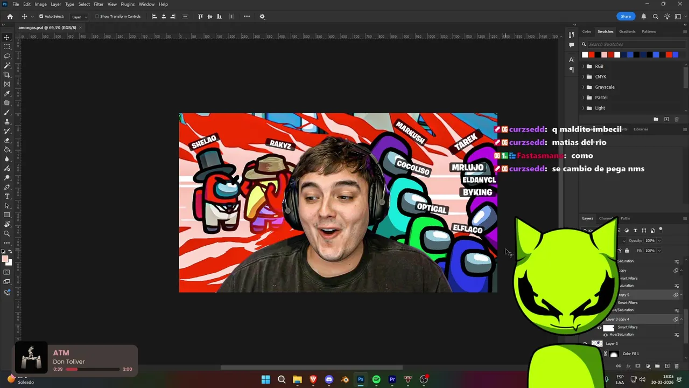Image resolution: width=689 pixels, height=388 pixels.
Task: Switch to the Gradients tab
Action: pyautogui.click(x=627, y=31)
